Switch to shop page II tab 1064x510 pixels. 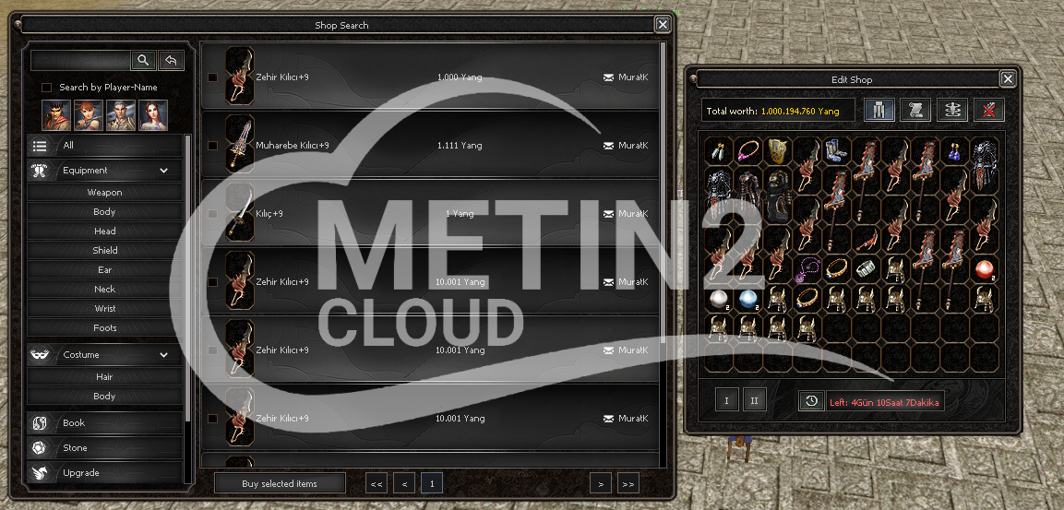point(754,402)
